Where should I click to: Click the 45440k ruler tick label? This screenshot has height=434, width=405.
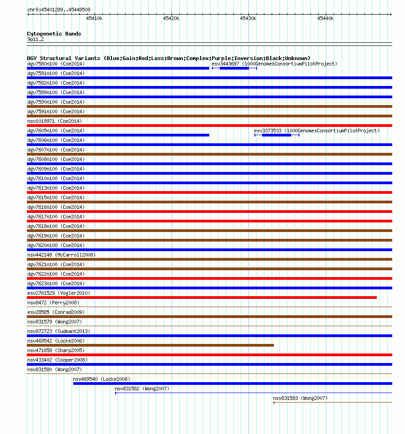pyautogui.click(x=325, y=19)
